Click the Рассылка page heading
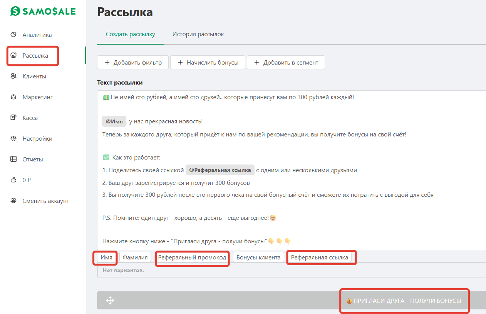This screenshot has width=486, height=314. [x=125, y=12]
